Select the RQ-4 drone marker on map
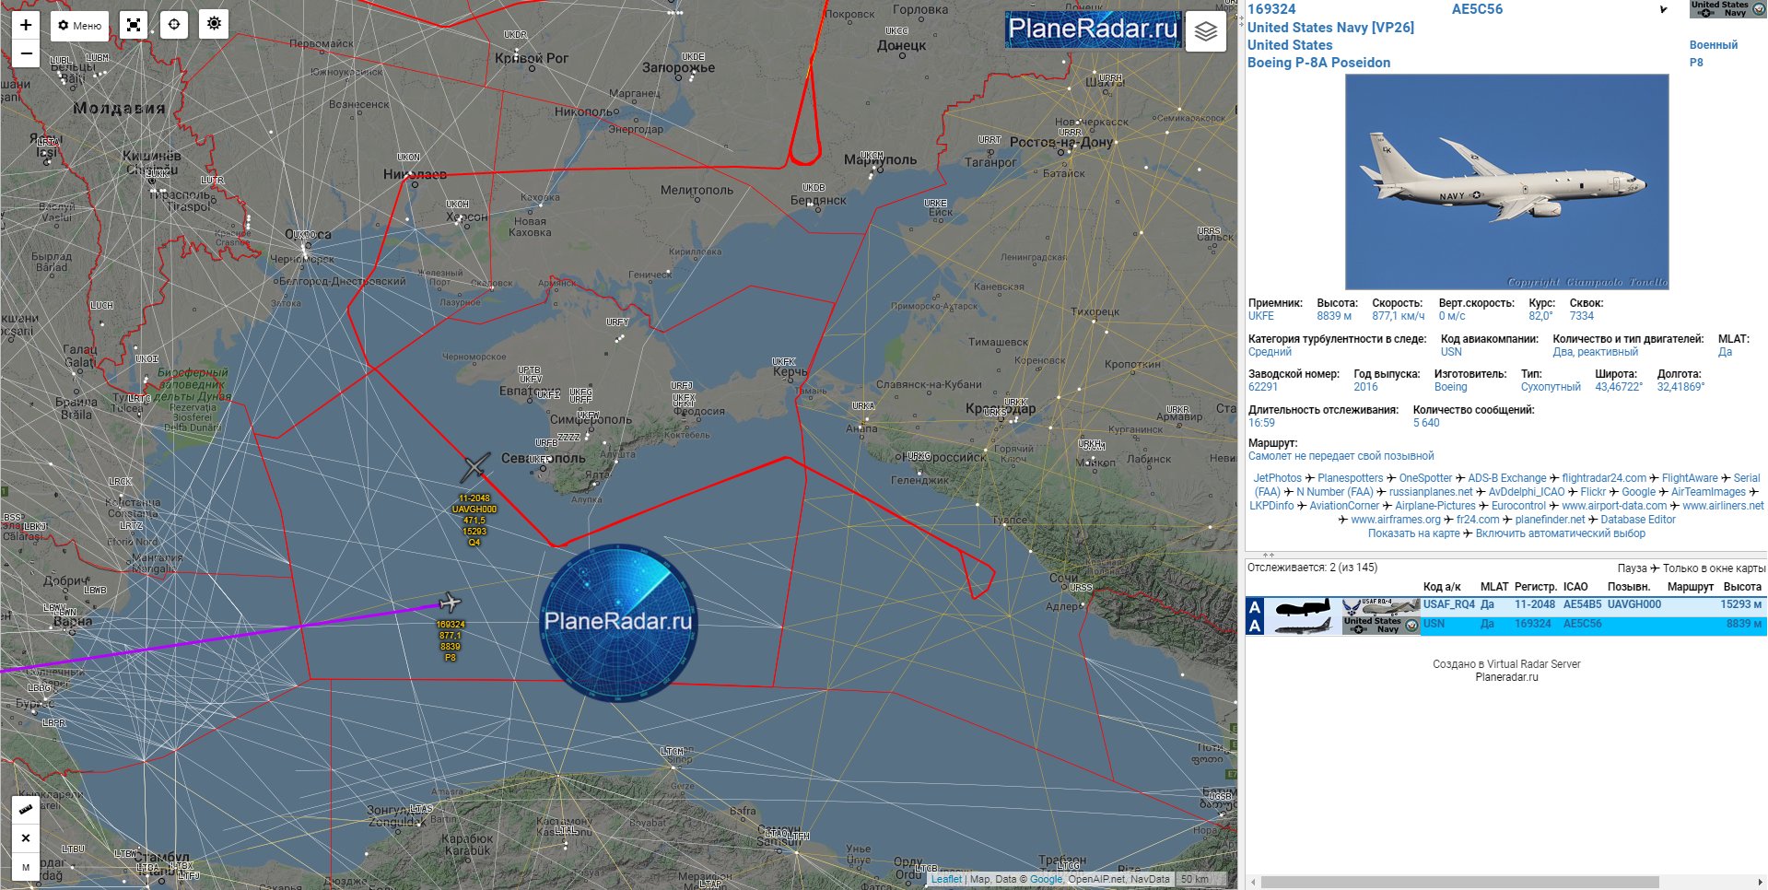The image size is (1768, 890). [x=474, y=468]
